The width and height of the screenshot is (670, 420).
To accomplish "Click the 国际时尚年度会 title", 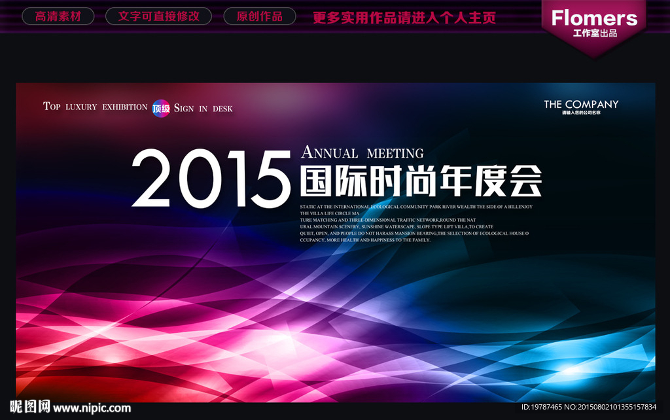I will (x=421, y=181).
